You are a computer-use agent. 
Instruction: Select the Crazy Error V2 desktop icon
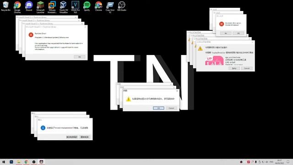coord(110,7)
